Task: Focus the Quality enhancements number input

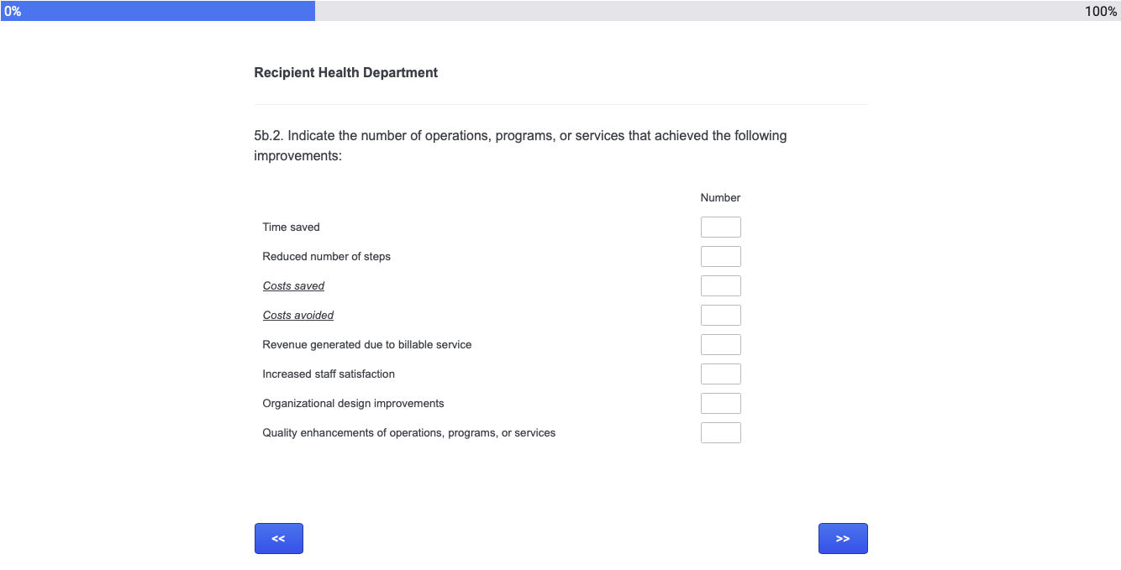Action: point(720,433)
